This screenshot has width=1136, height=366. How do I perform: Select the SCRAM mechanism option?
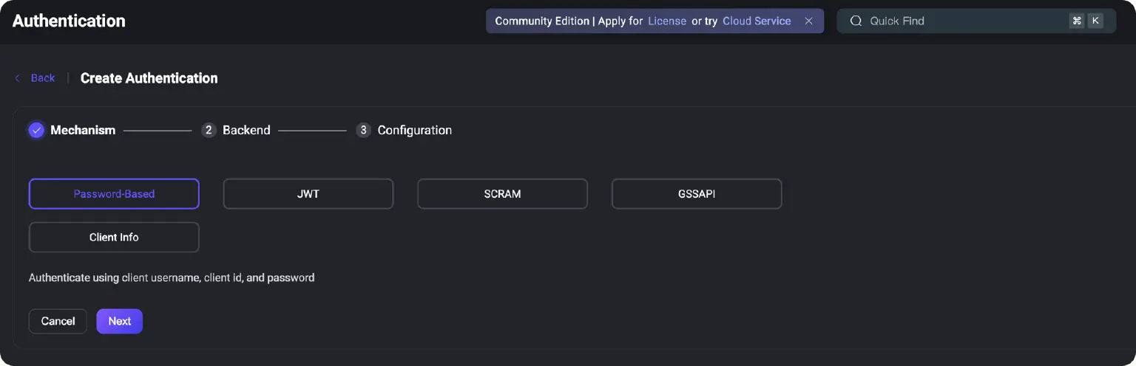[502, 194]
